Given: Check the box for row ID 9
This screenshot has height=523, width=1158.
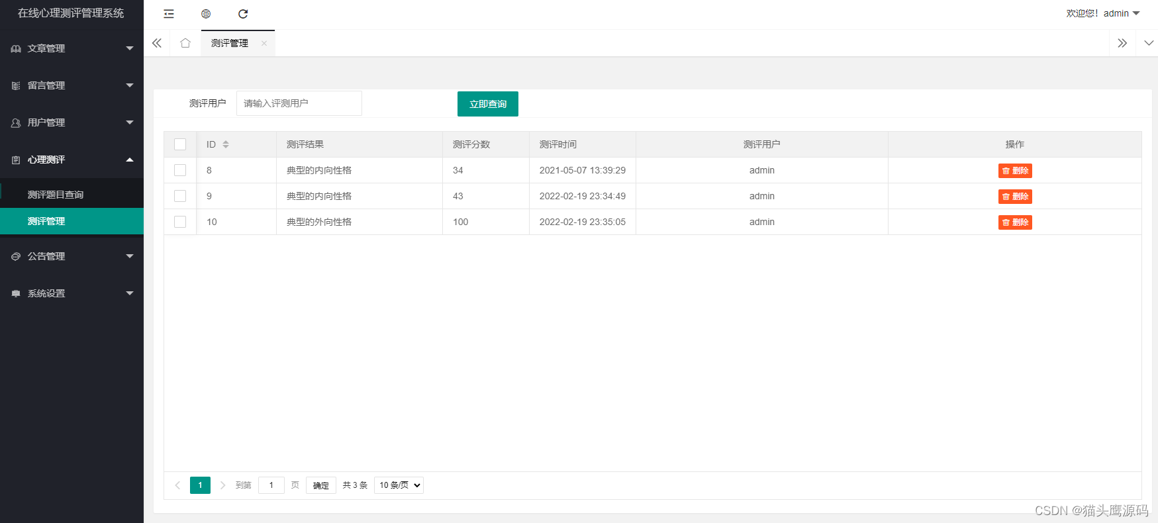Looking at the screenshot, I should [180, 196].
